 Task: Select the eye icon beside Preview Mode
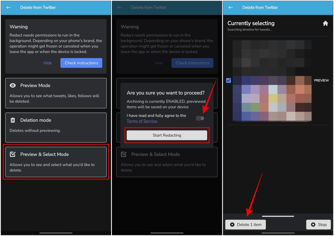point(13,85)
